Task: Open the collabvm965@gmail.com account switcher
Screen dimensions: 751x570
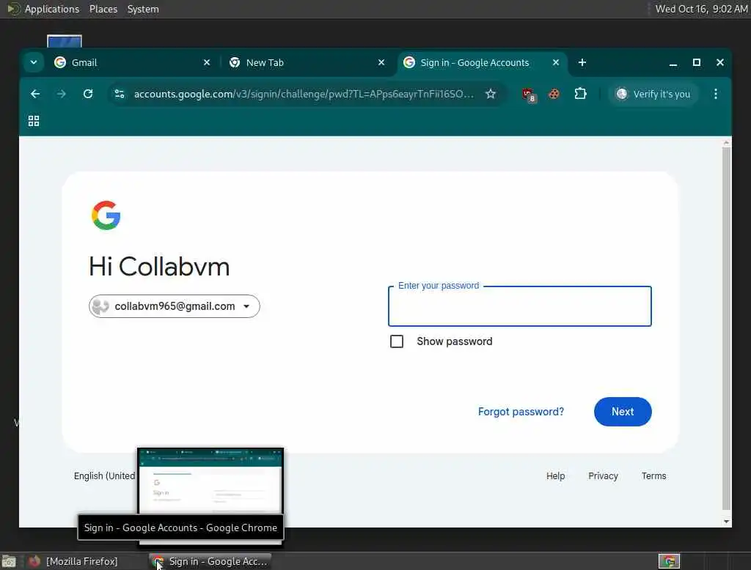Action: [175, 306]
